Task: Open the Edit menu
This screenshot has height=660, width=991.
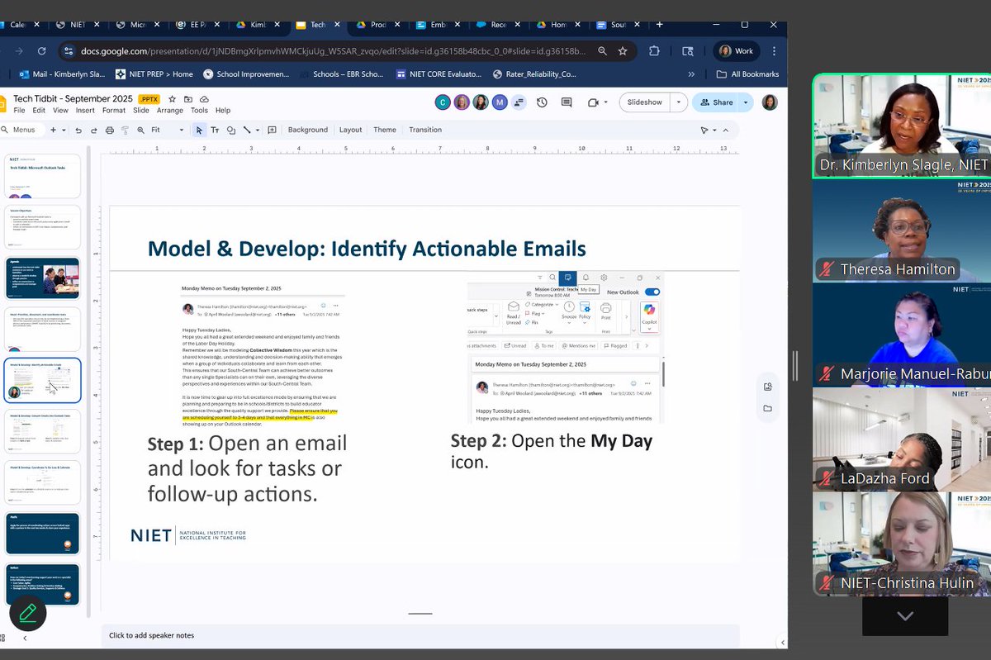Action: (38, 110)
